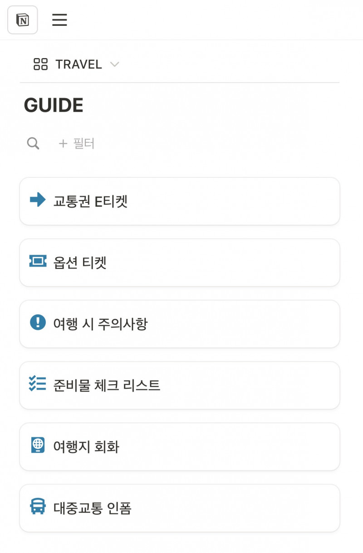Click the TRAVEL grid view icon
363x553 pixels.
tap(40, 64)
